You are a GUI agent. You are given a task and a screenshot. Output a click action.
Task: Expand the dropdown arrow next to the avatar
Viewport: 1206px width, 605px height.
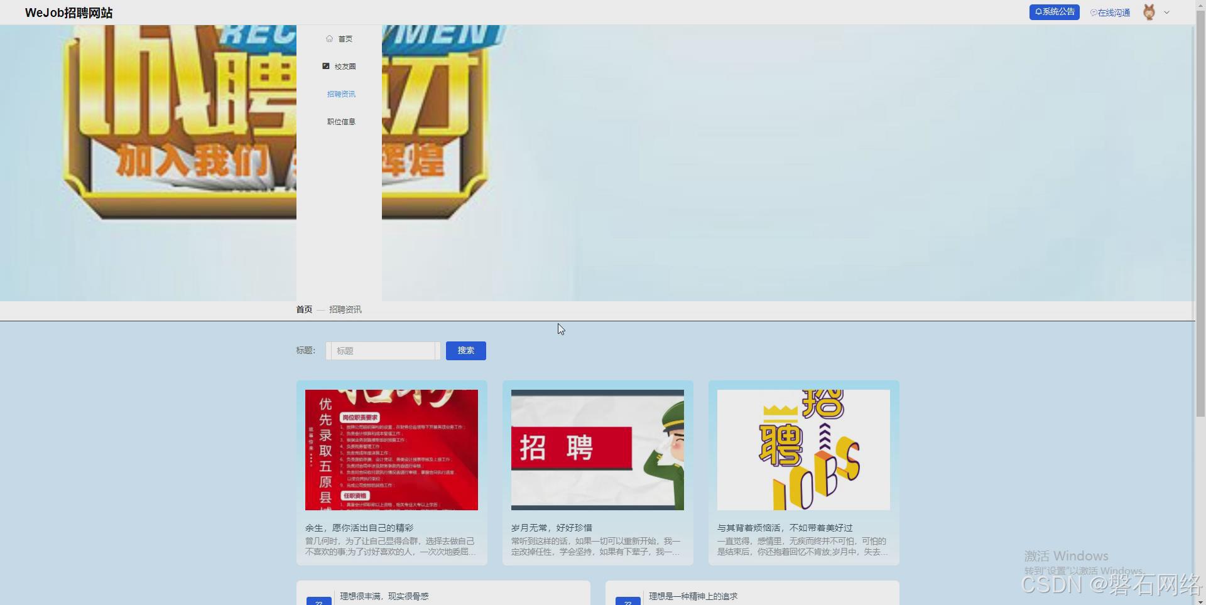(1166, 12)
